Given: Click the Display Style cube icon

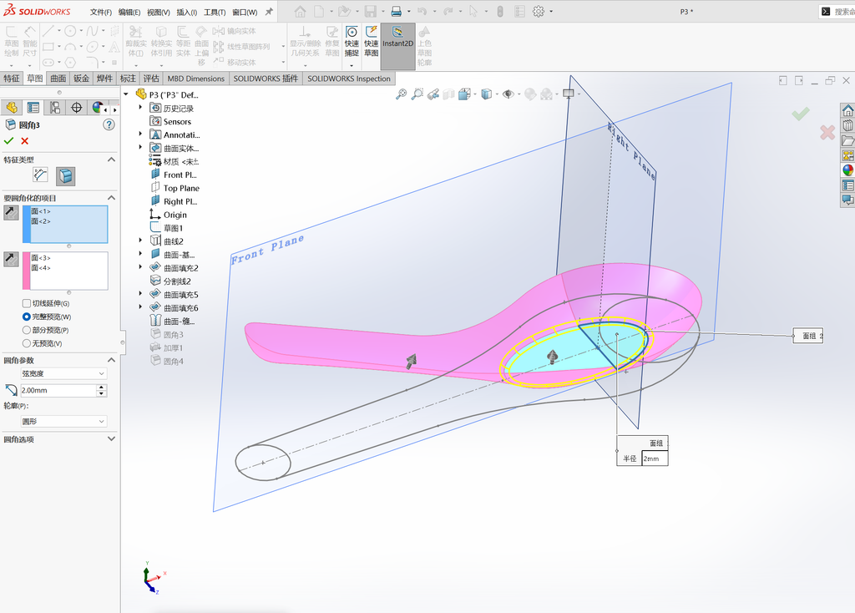Looking at the screenshot, I should pyautogui.click(x=487, y=94).
